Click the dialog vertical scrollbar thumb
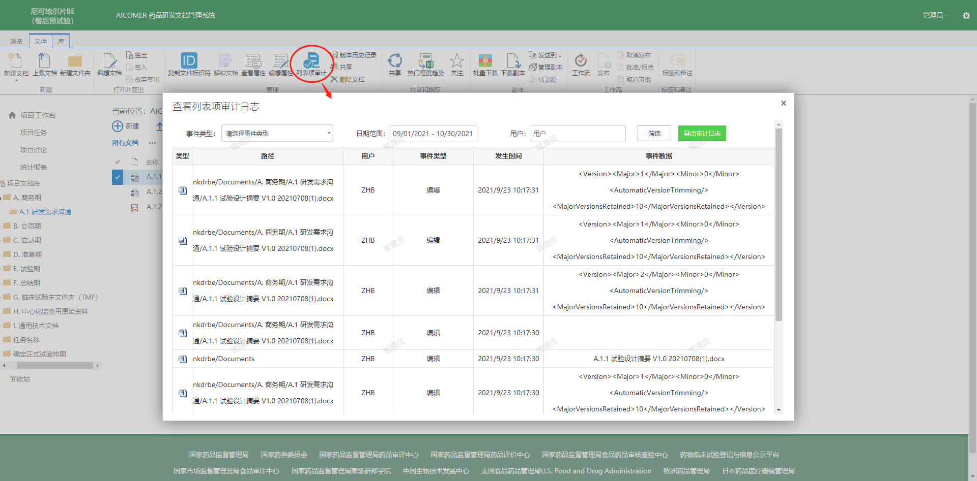Screen dimensions: 977x481 point(779,225)
